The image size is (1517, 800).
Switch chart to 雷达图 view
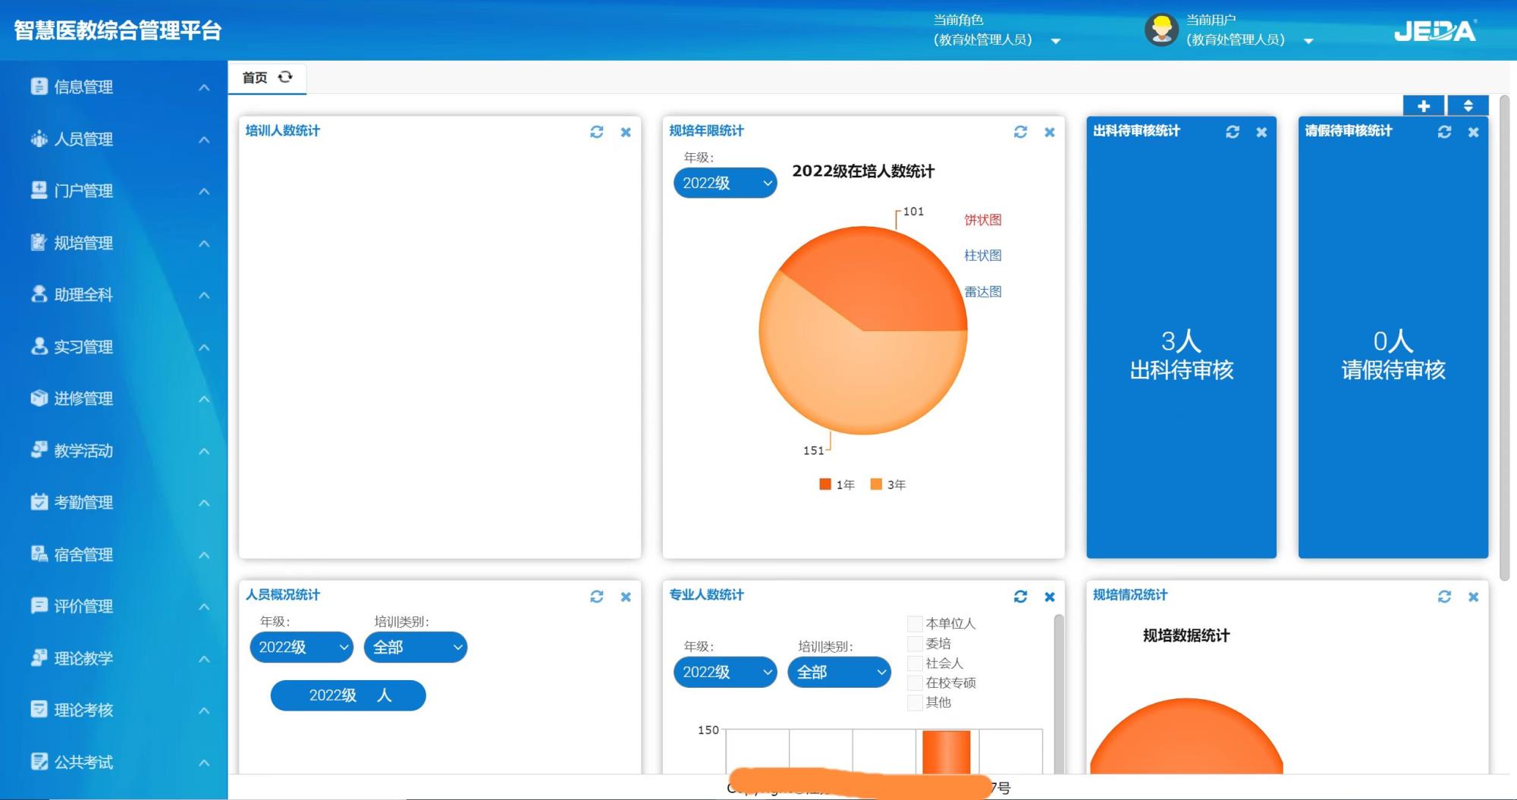tap(982, 292)
